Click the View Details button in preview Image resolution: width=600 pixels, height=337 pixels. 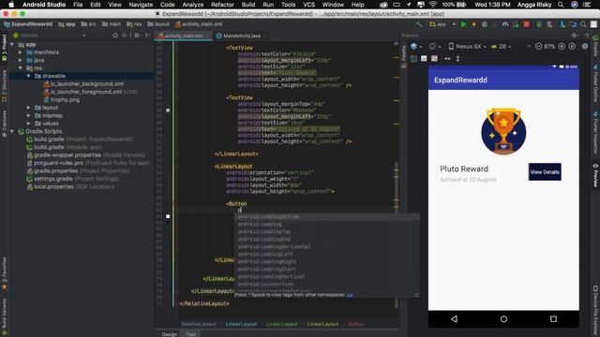coord(545,172)
